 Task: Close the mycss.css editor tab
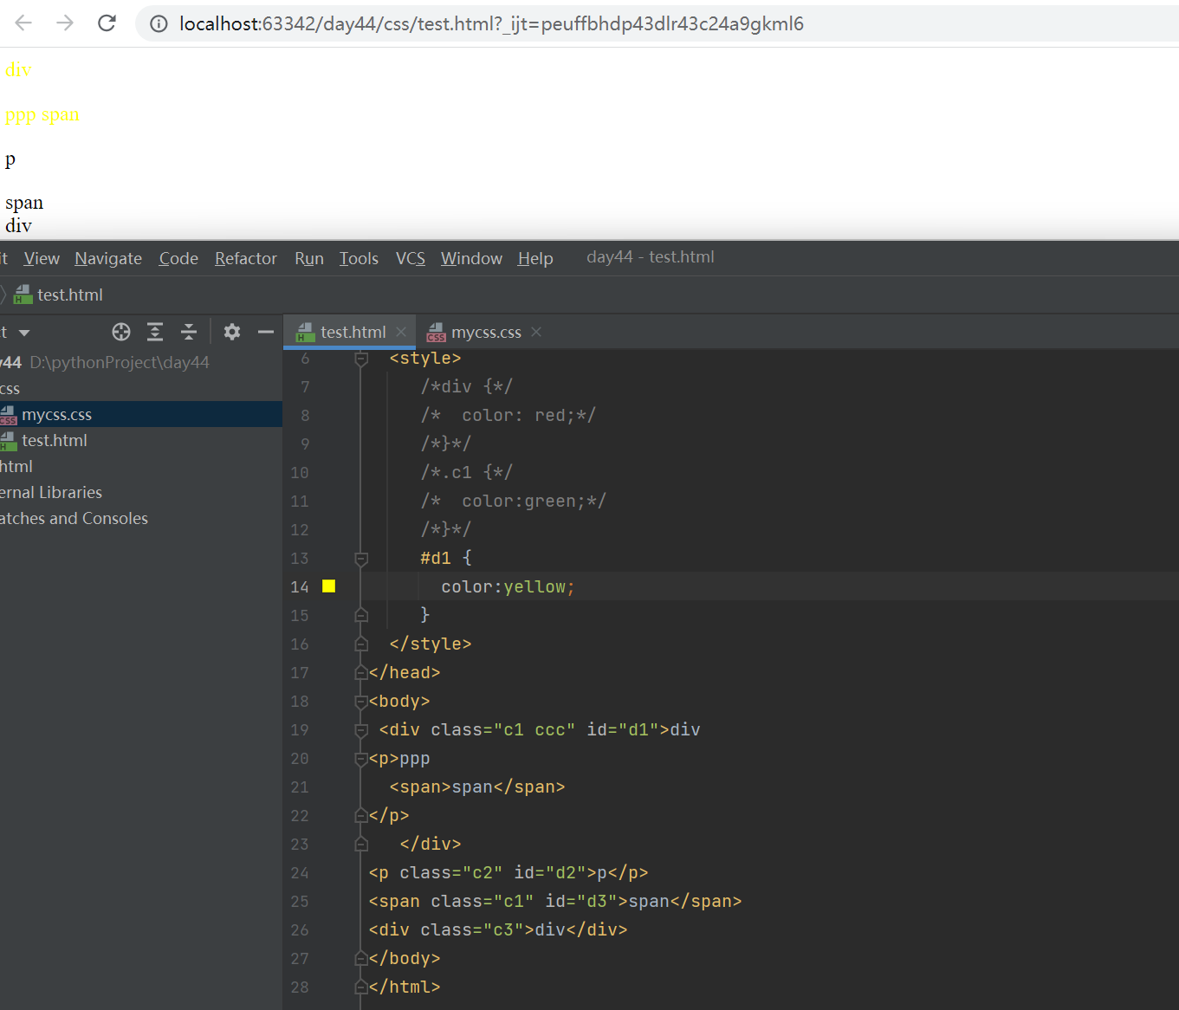click(536, 332)
